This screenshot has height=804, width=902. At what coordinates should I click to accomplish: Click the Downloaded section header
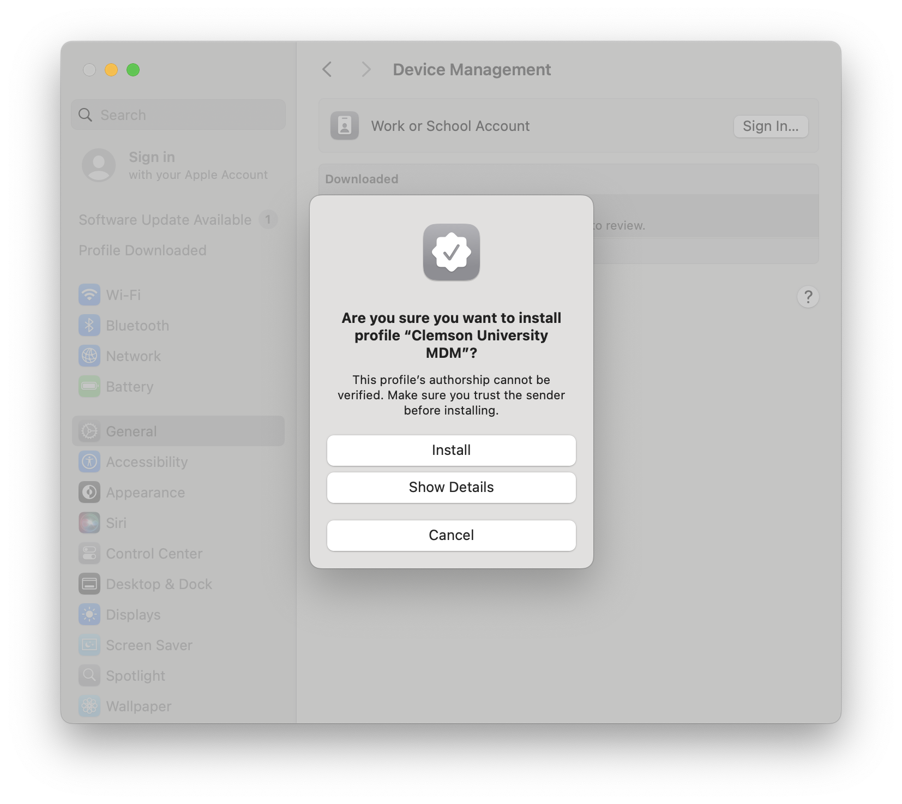coord(362,179)
